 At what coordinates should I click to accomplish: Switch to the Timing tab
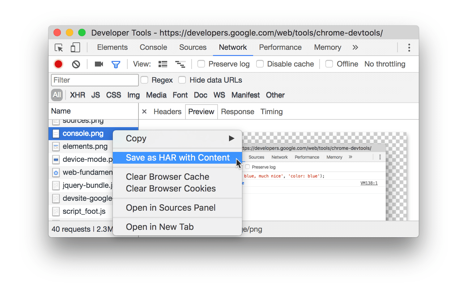(271, 111)
